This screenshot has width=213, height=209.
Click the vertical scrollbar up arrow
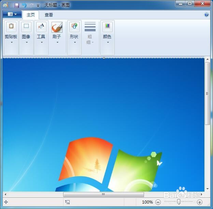pyautogui.click(x=208, y=59)
